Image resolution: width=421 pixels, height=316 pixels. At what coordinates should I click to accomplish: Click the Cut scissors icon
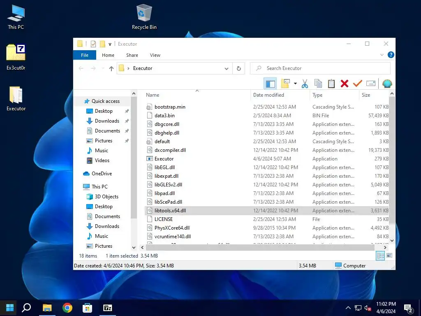pos(305,84)
